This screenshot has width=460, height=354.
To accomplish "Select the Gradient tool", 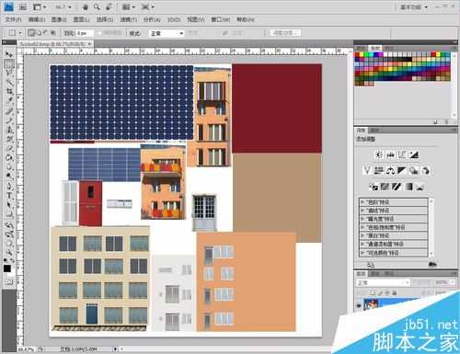I will point(9,158).
